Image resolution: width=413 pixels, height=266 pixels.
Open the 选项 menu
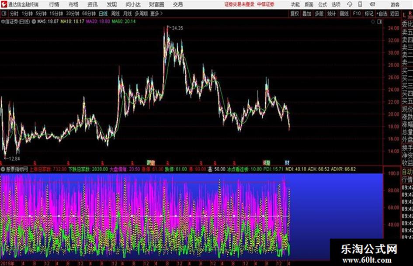(x=336, y=4)
